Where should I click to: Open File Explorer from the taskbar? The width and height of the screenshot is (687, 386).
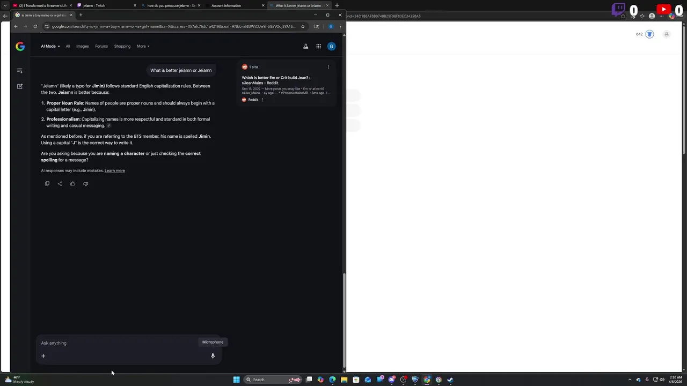pyautogui.click(x=344, y=380)
